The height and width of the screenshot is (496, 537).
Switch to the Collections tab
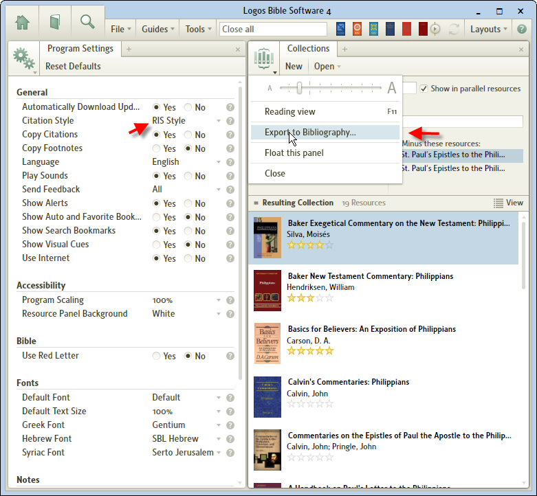[308, 49]
